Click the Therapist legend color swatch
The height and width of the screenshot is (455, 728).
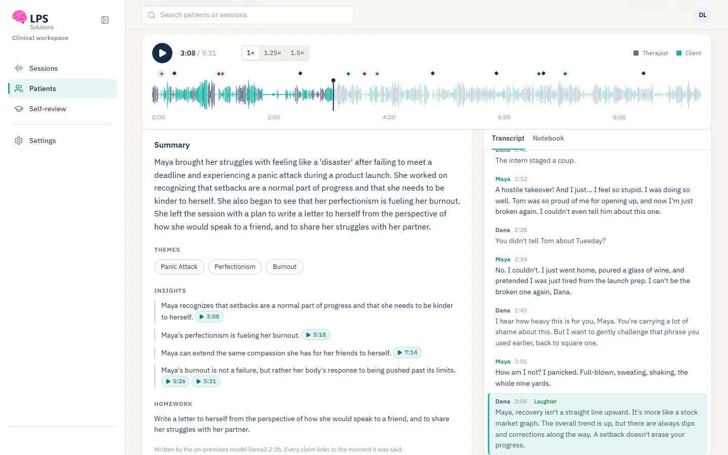(x=636, y=53)
